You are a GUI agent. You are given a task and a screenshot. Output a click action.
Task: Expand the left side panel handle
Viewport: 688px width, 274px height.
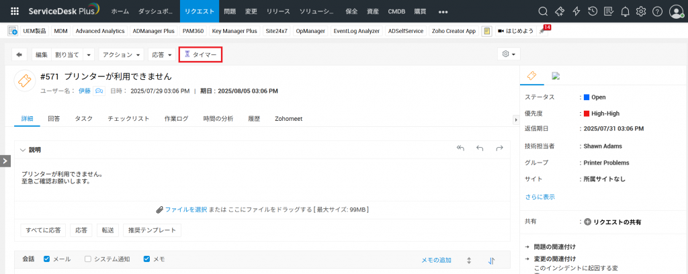pos(5,161)
